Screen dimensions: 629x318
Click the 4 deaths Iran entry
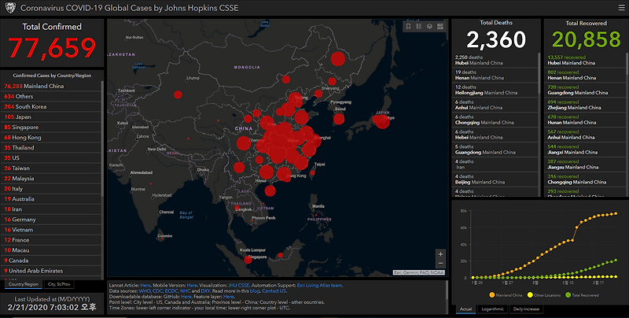[x=495, y=165]
